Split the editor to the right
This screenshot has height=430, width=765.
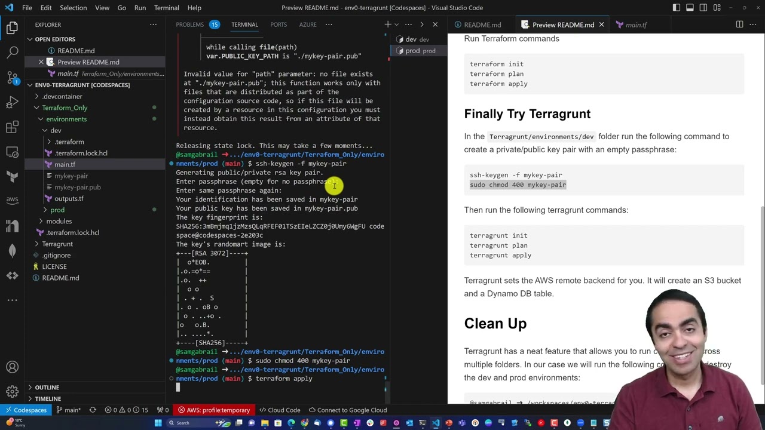pos(739,24)
